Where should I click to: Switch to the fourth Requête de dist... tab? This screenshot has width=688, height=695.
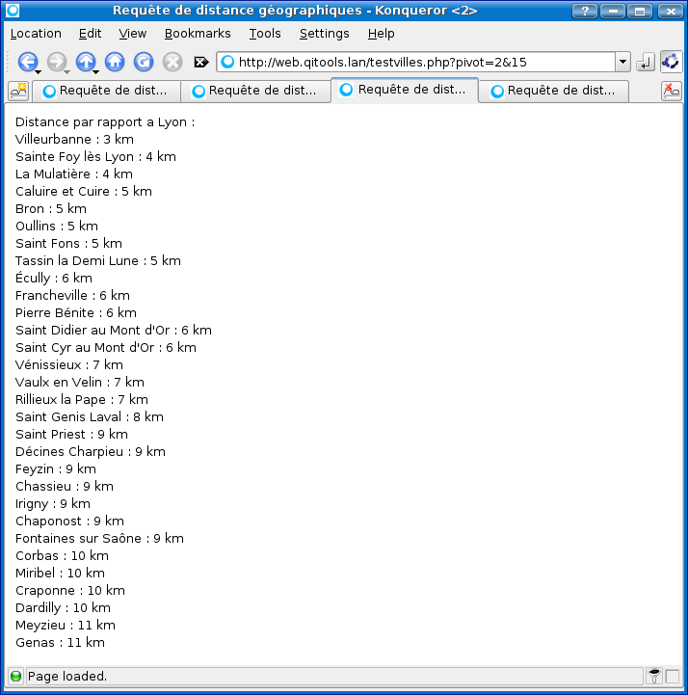[x=554, y=91]
